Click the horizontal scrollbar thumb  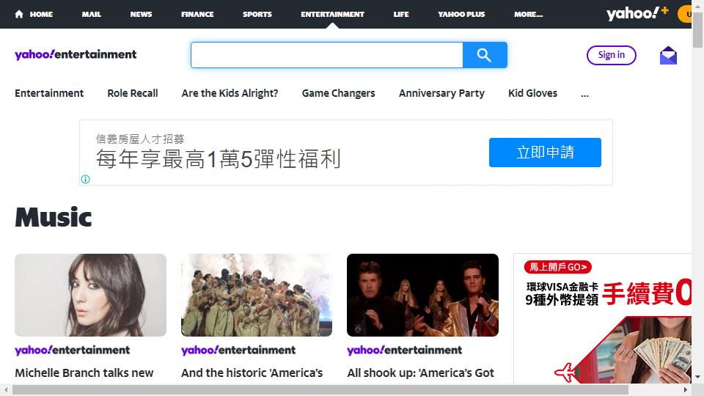[x=320, y=389]
